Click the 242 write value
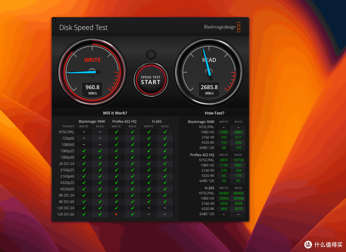The height and width of the screenshot is (252, 346). point(224,137)
